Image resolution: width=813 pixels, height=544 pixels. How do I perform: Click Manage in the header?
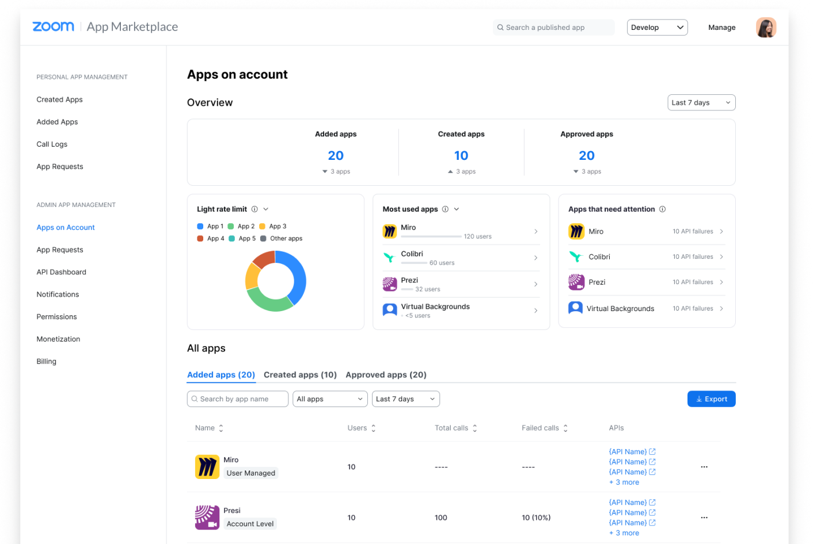coord(721,28)
